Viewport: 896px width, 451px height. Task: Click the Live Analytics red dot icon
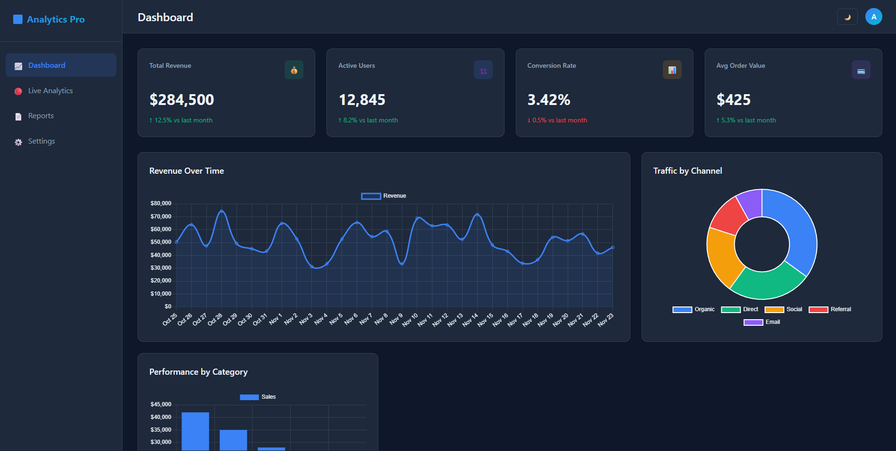[18, 91]
